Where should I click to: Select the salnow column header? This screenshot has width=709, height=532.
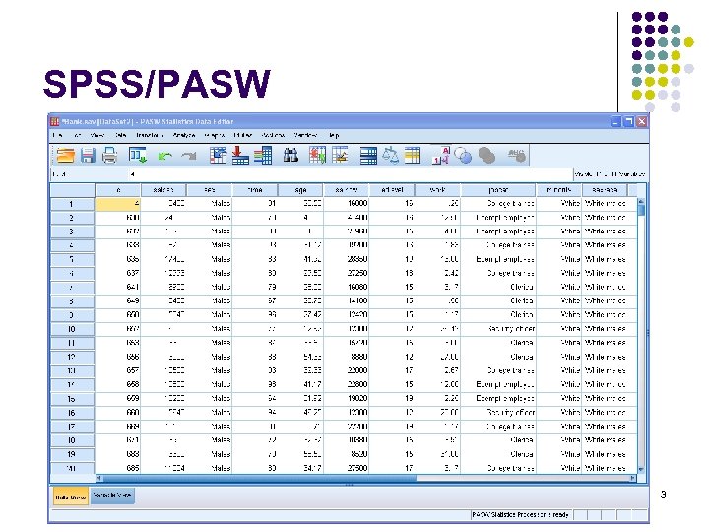tap(347, 190)
